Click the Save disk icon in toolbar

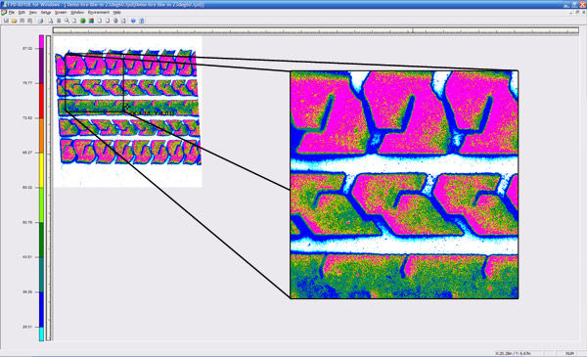tap(6, 21)
